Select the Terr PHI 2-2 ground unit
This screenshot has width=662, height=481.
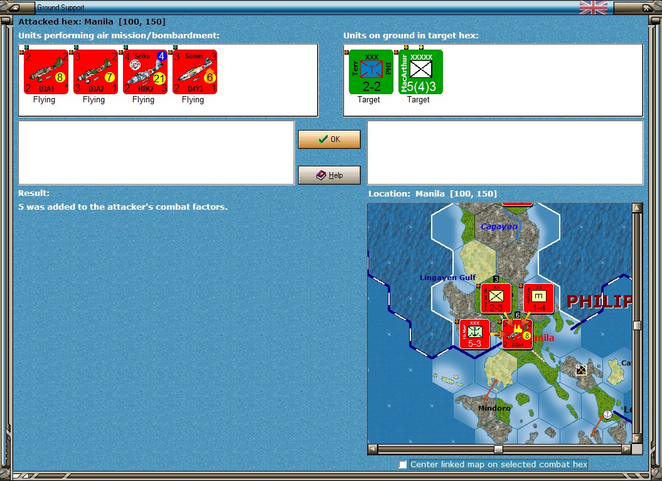371,72
